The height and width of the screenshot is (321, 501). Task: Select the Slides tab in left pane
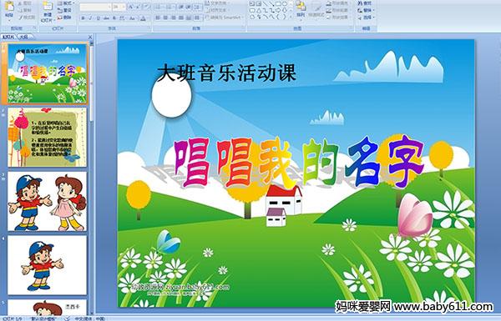(8, 37)
